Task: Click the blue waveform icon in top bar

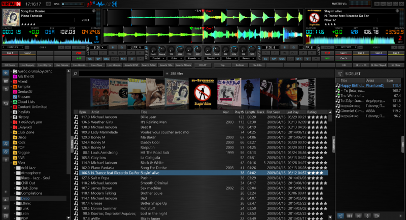Action: [100, 4]
